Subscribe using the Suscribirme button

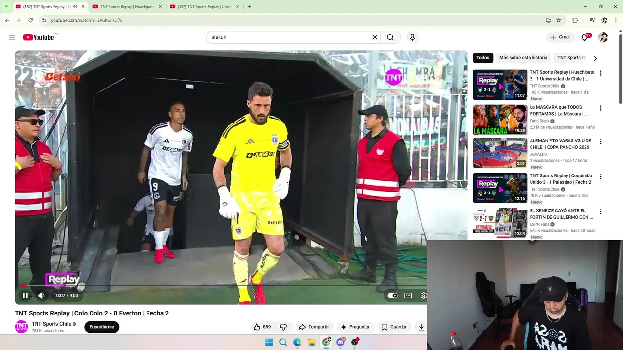pos(102,327)
